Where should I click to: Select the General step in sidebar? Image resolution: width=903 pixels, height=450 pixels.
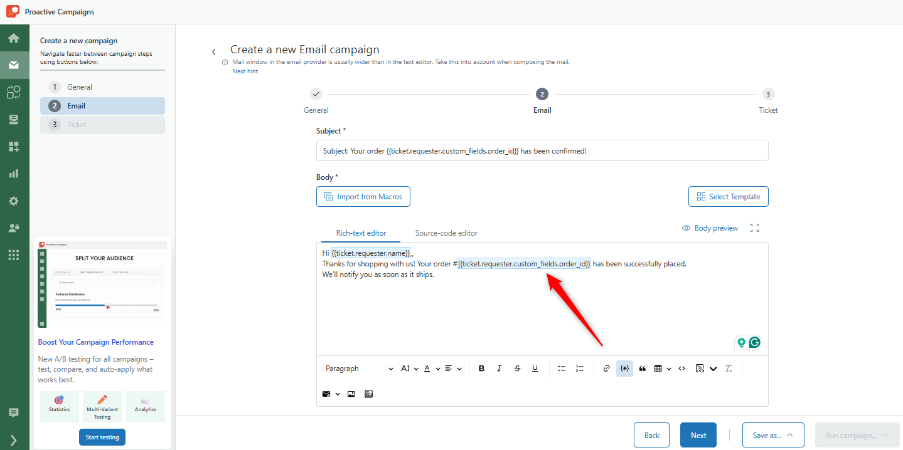[x=80, y=87]
